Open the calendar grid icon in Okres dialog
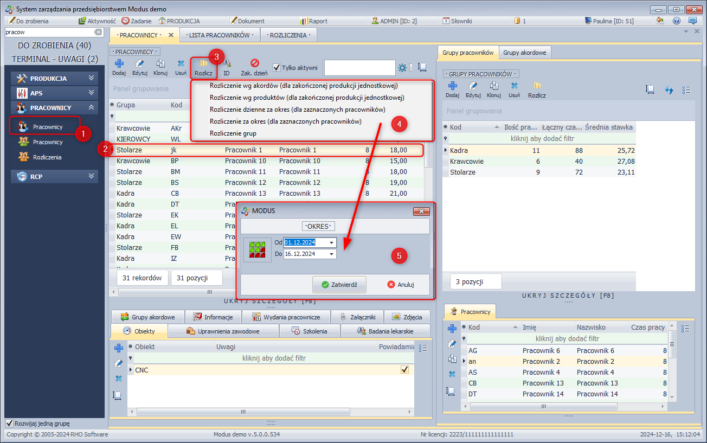This screenshot has width=707, height=443. pos(257,249)
